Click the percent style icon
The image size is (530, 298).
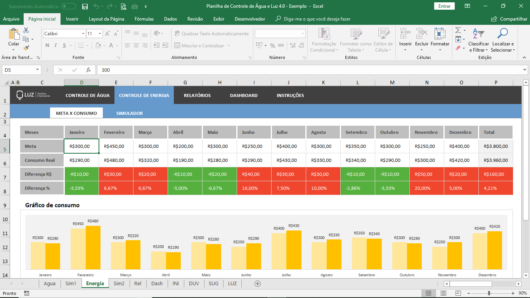[272, 45]
